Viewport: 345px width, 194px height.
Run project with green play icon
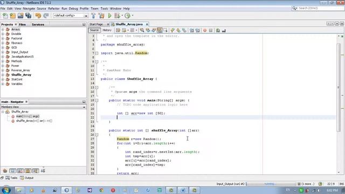point(109,16)
